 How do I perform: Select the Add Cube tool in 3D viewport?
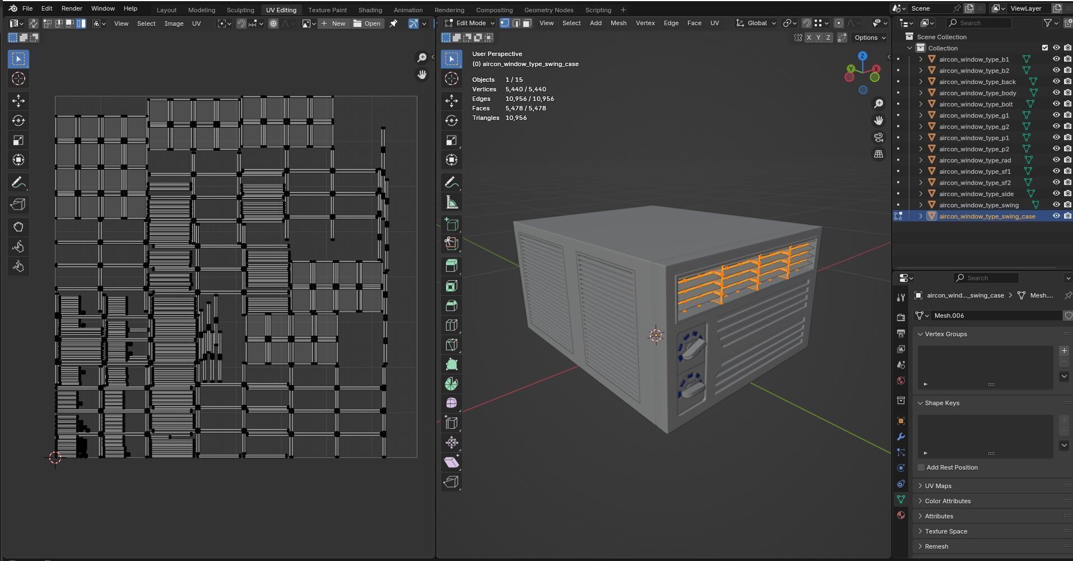[x=452, y=225]
